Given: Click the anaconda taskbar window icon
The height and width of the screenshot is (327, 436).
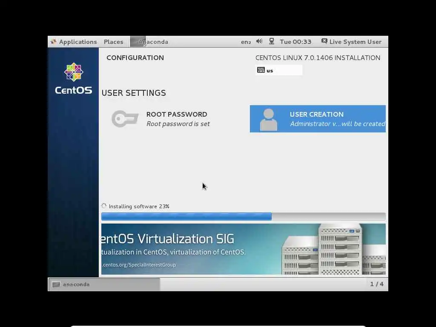Looking at the screenshot, I should tap(56, 284).
